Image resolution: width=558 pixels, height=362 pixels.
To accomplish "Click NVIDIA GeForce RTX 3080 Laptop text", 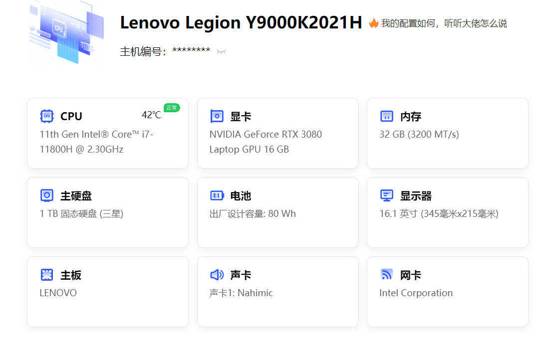I will (266, 142).
